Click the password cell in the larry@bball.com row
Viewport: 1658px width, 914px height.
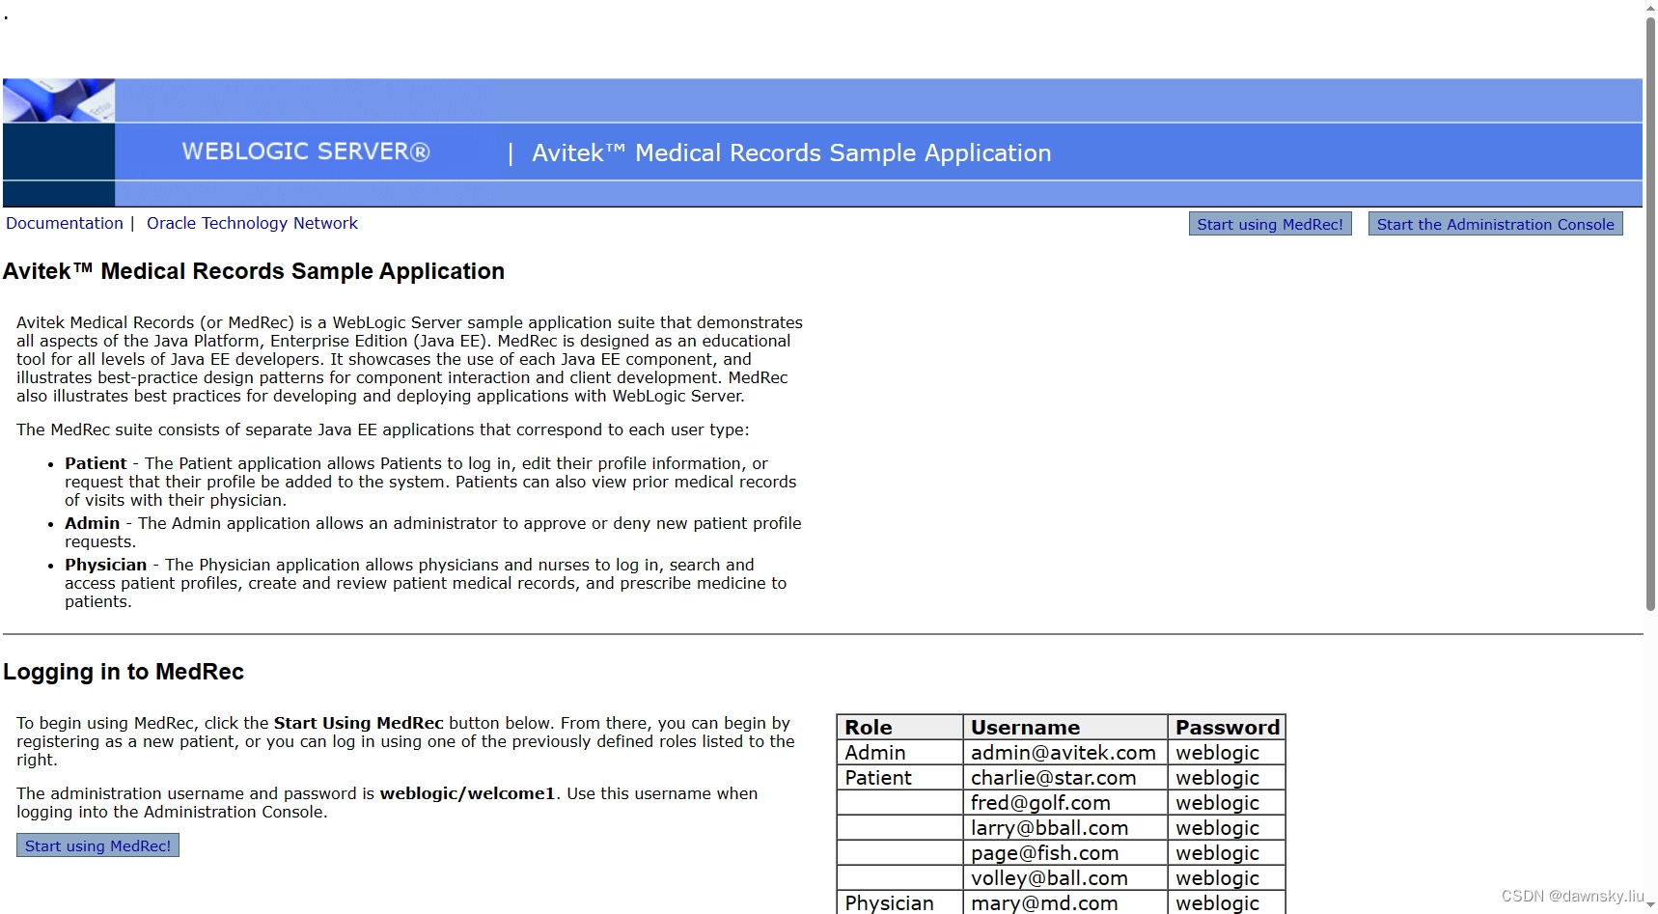(1227, 828)
